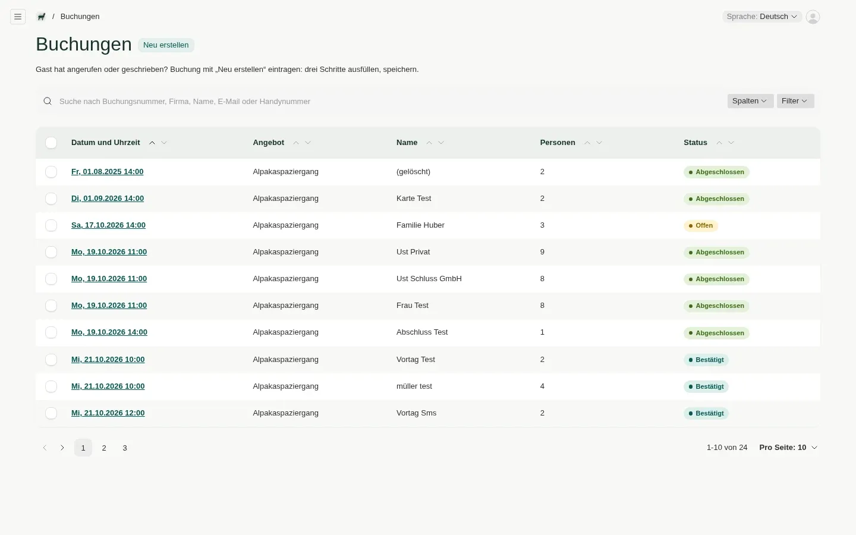Sort Status column ascending
856x535 pixels.
point(719,143)
